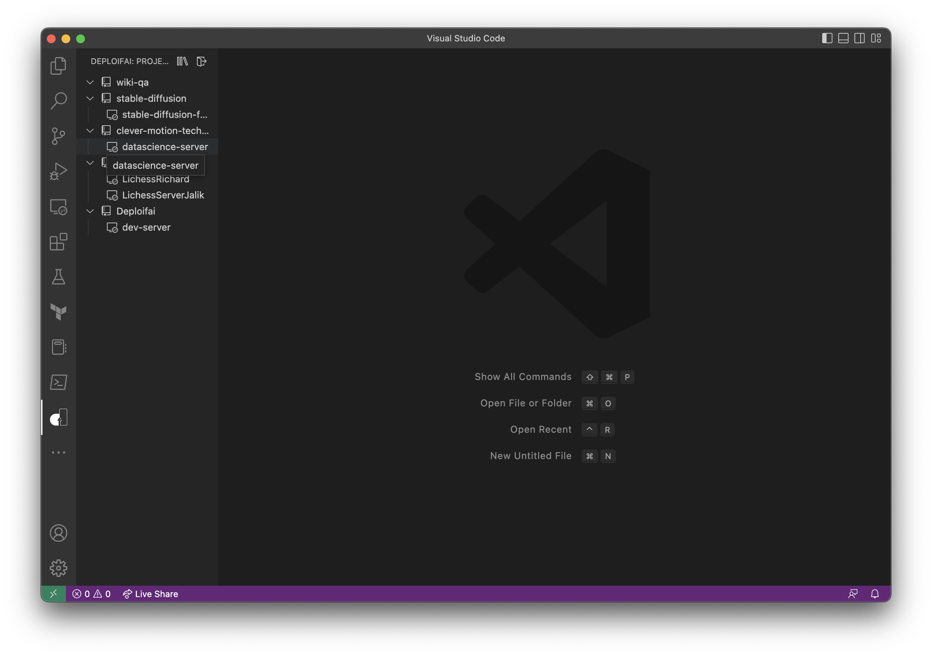
Task: Open the Explorer view in activity bar
Action: 59,66
